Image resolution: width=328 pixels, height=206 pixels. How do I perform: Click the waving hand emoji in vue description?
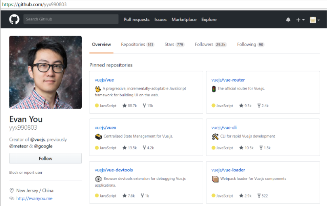(98, 89)
